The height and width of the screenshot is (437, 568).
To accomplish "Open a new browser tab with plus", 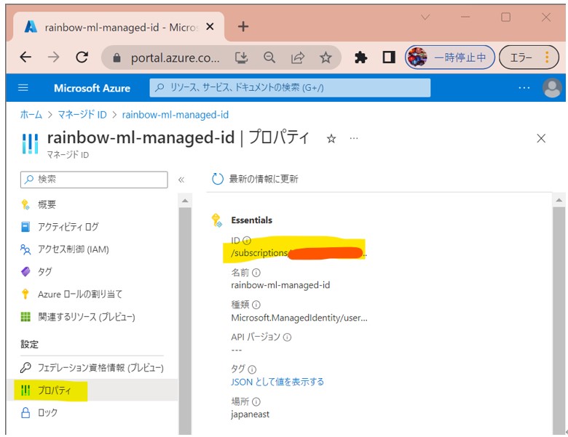I will [x=243, y=26].
